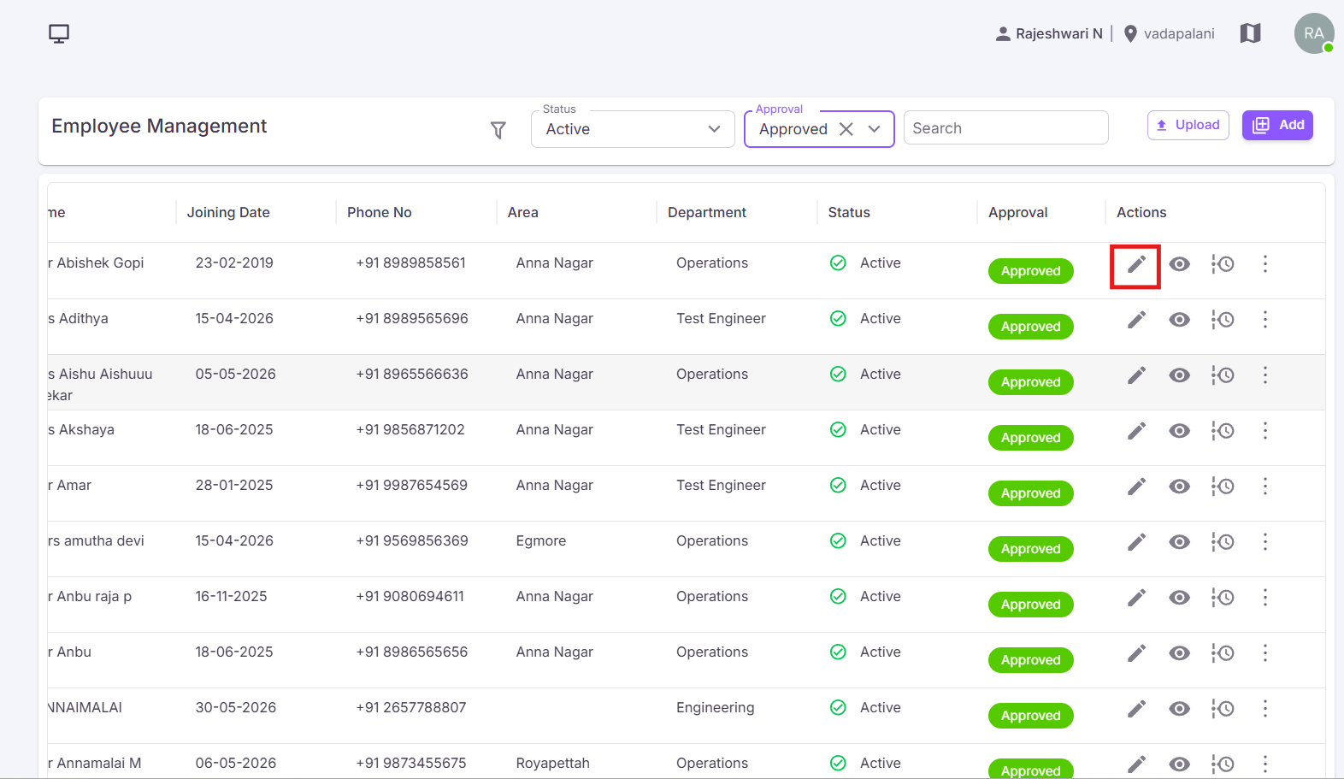Click the edit pencil for Abishek Gopi
1344x779 pixels.
coord(1135,264)
